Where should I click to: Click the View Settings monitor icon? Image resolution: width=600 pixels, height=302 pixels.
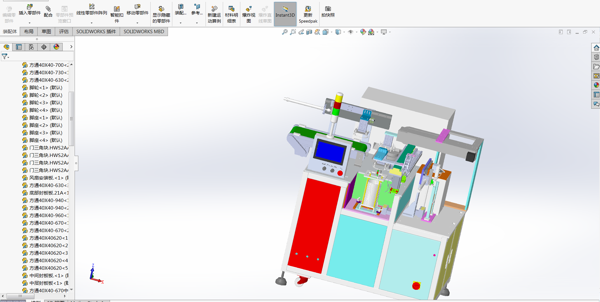point(384,32)
